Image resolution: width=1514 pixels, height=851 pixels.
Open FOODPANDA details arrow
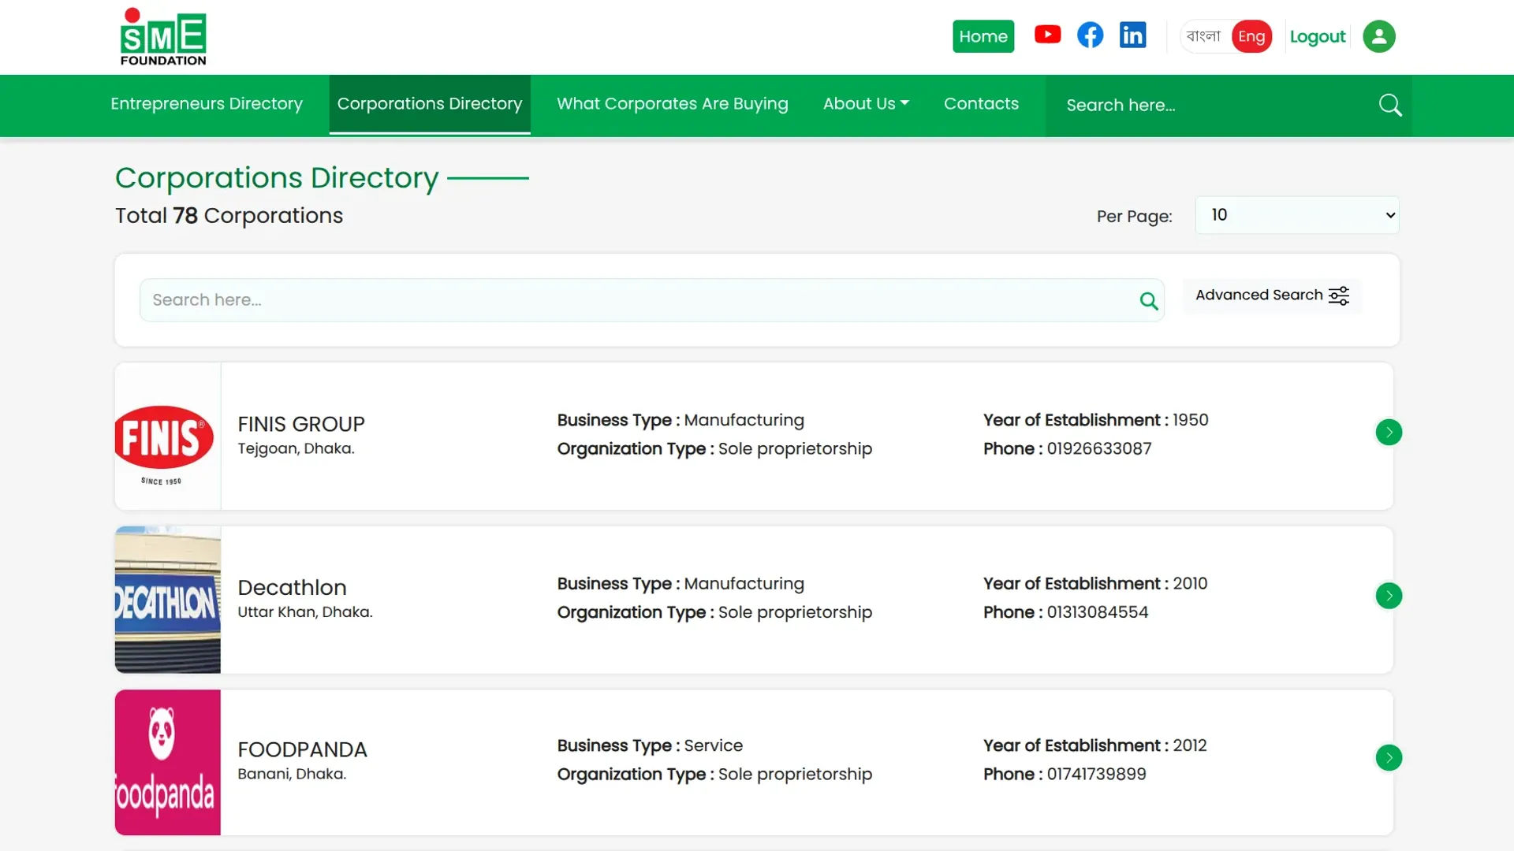click(1389, 758)
